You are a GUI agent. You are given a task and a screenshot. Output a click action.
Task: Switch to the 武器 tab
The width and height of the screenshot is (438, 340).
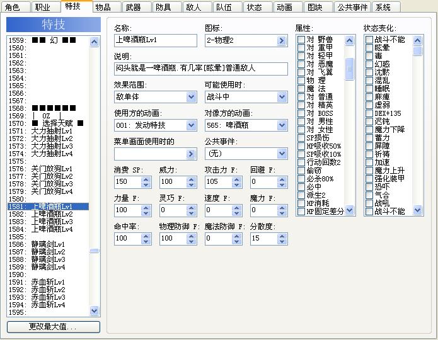click(x=137, y=7)
